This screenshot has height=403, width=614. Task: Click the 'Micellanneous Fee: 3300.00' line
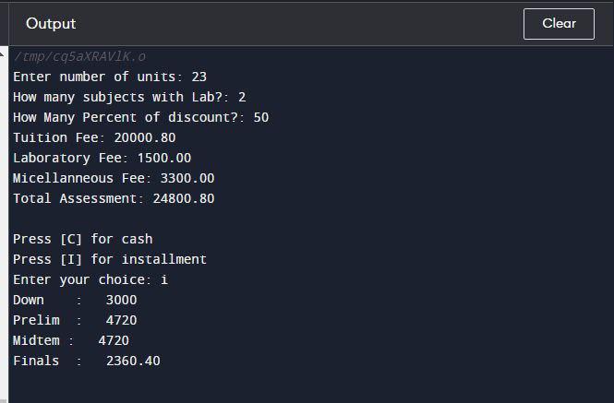tap(114, 178)
